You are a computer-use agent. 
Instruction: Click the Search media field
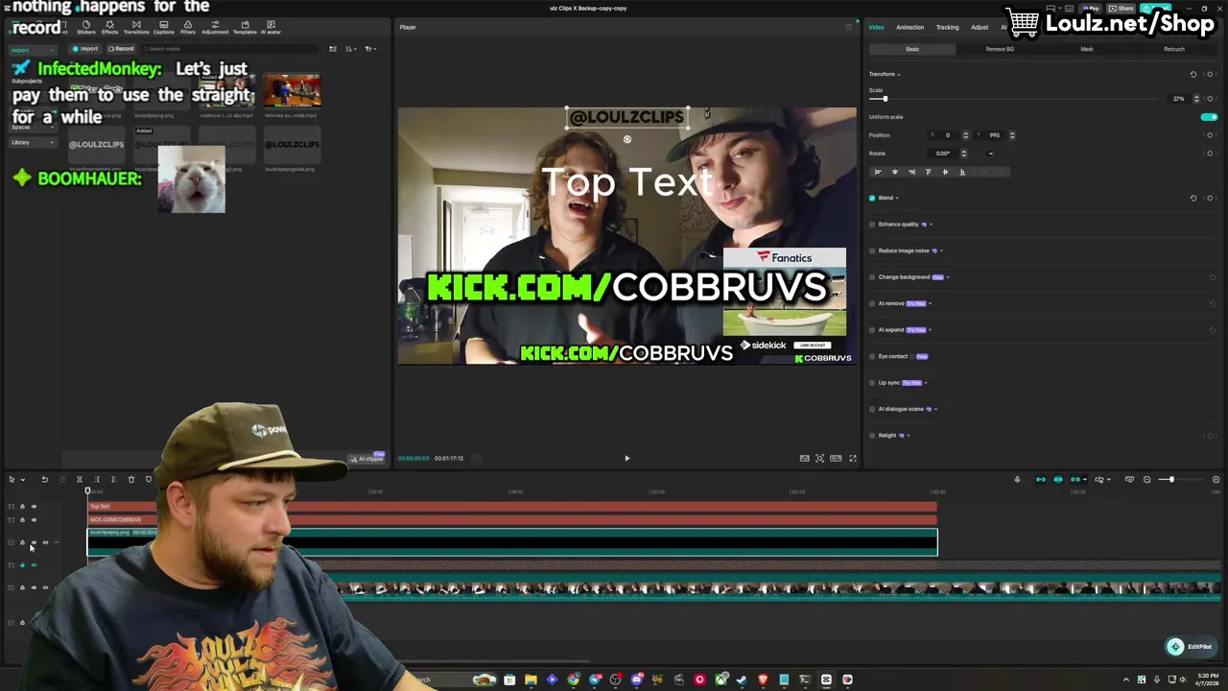click(x=230, y=48)
